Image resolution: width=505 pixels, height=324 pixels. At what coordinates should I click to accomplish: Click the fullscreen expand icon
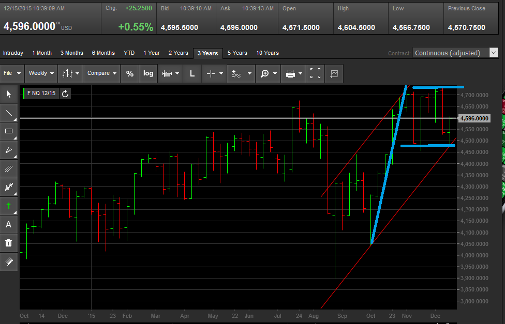(x=315, y=74)
